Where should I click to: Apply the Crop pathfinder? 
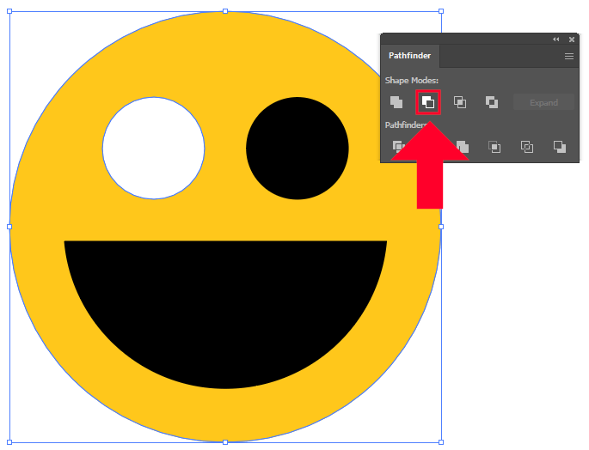coord(494,147)
